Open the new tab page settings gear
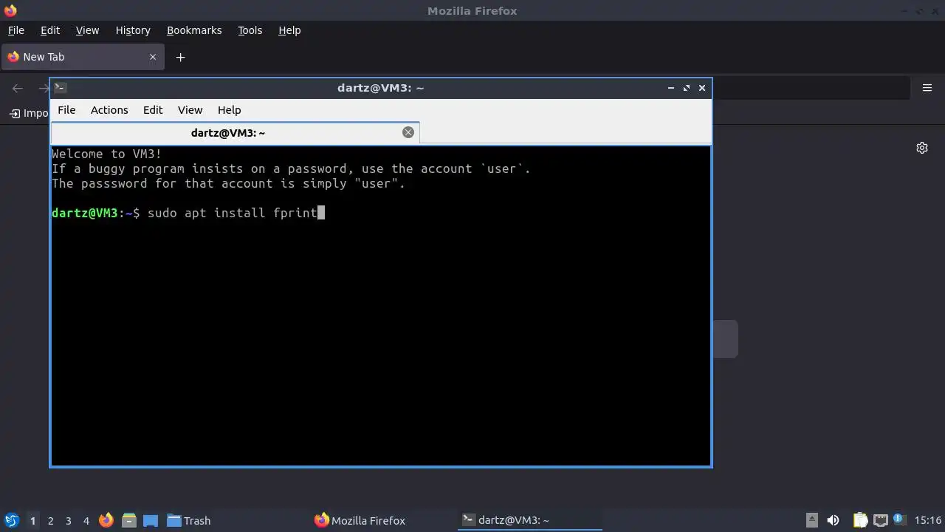Image resolution: width=945 pixels, height=532 pixels. click(x=922, y=148)
